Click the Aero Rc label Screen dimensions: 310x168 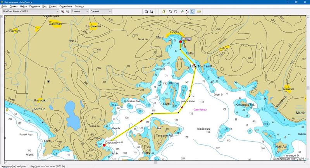40,109
